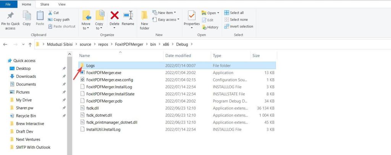Expand the Properties dropdown arrow
The image size is (391, 155).
[x=192, y=28]
